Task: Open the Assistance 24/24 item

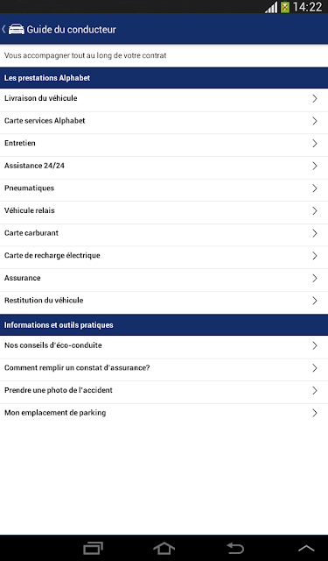Action: coord(164,166)
